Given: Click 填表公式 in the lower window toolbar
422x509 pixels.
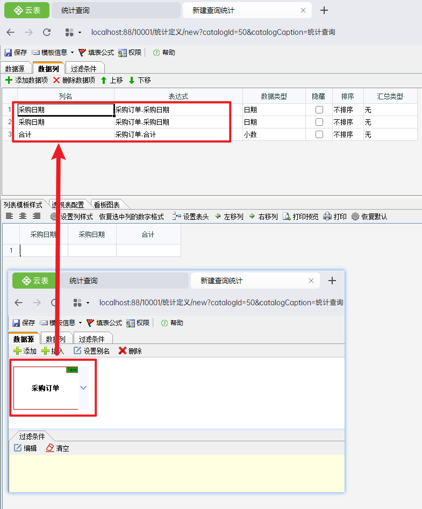Looking at the screenshot, I should point(104,323).
